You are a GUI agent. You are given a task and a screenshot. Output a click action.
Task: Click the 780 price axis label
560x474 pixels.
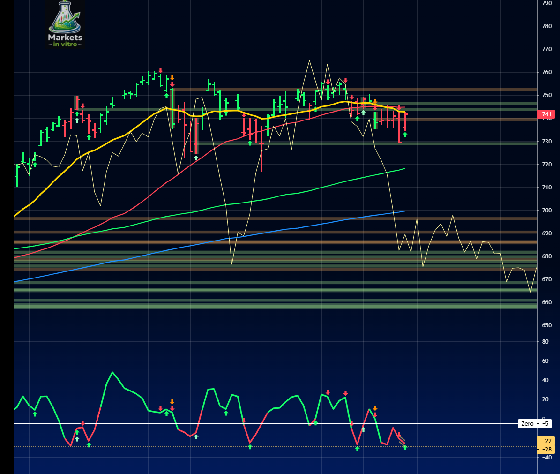[547, 26]
